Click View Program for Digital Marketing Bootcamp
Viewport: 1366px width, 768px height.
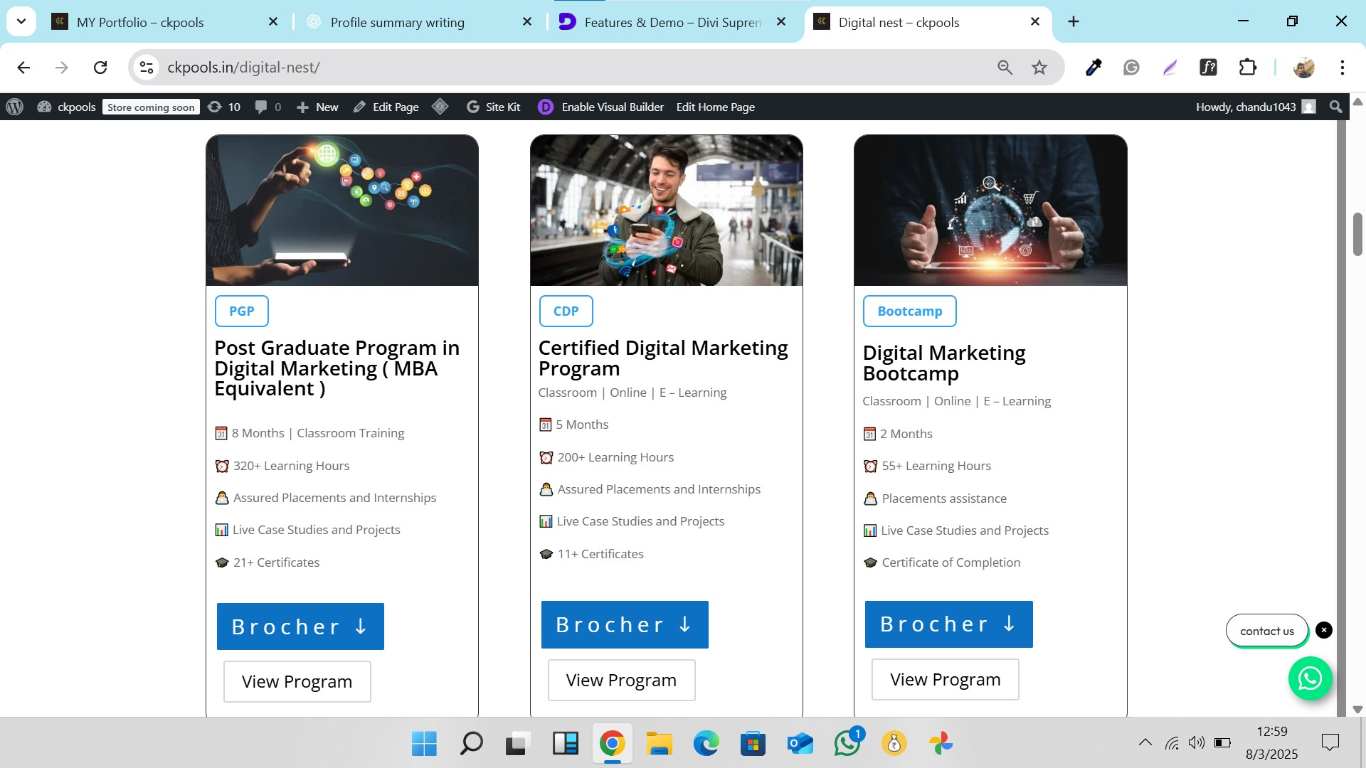coord(945,679)
